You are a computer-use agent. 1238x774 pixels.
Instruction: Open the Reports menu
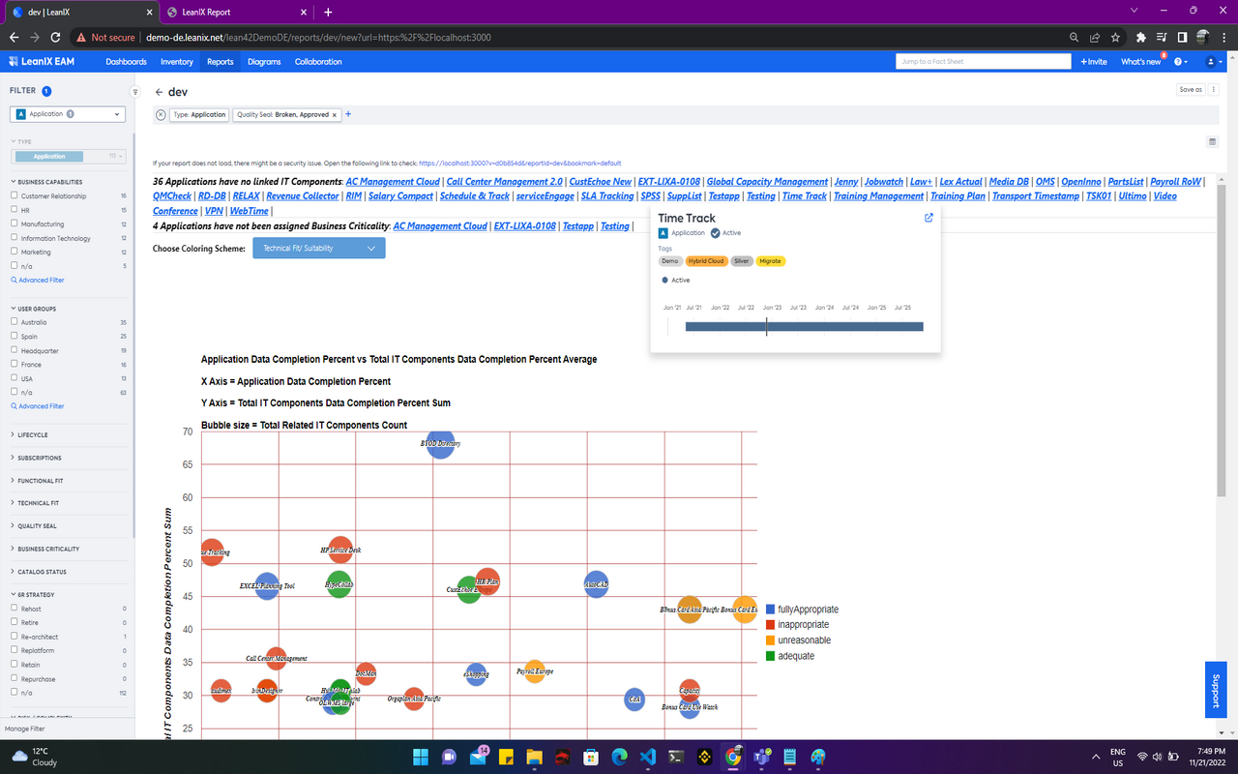221,61
